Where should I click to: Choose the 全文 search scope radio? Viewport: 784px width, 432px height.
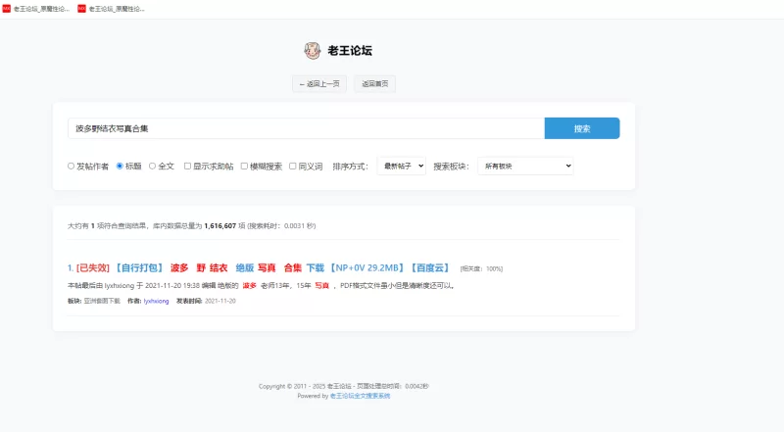pos(152,167)
